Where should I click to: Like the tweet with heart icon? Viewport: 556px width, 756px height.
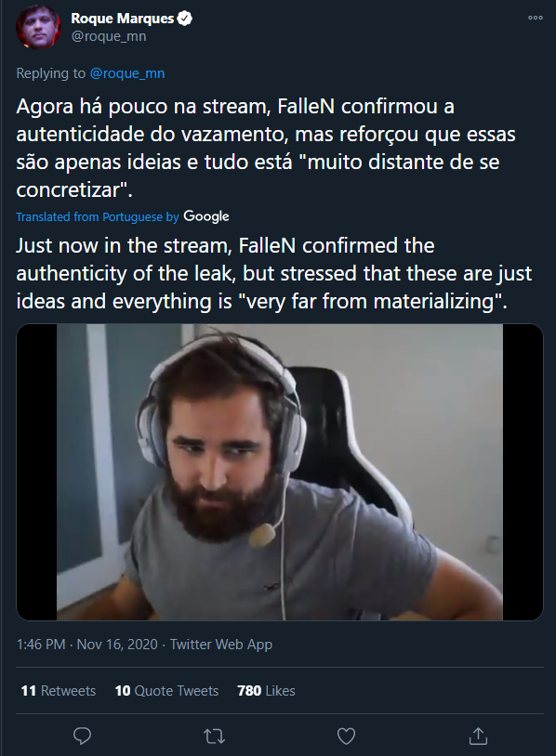click(x=346, y=736)
